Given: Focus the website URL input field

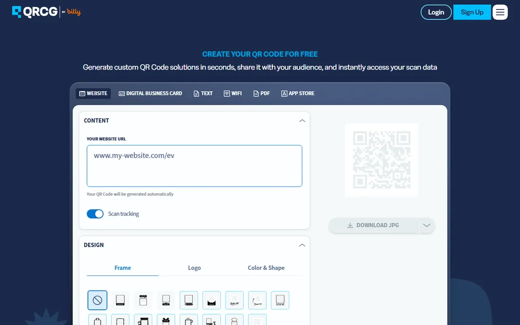Looking at the screenshot, I should click(x=194, y=166).
